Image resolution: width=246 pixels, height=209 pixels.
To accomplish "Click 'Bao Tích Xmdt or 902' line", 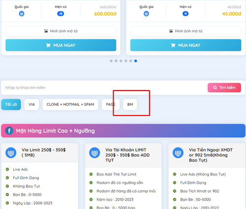I will (x=199, y=191).
